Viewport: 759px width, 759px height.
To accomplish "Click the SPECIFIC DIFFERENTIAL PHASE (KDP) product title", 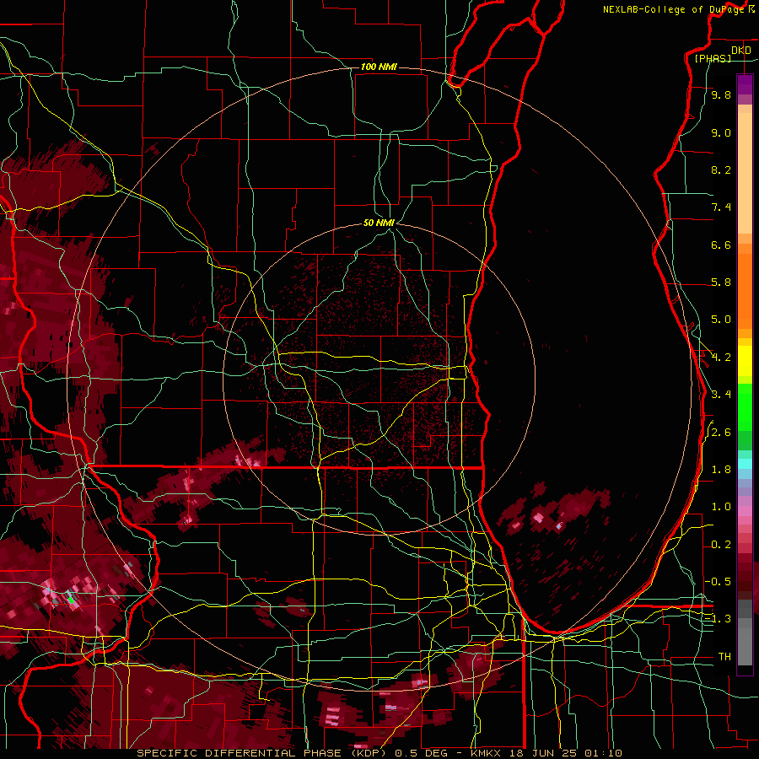I will (264, 753).
